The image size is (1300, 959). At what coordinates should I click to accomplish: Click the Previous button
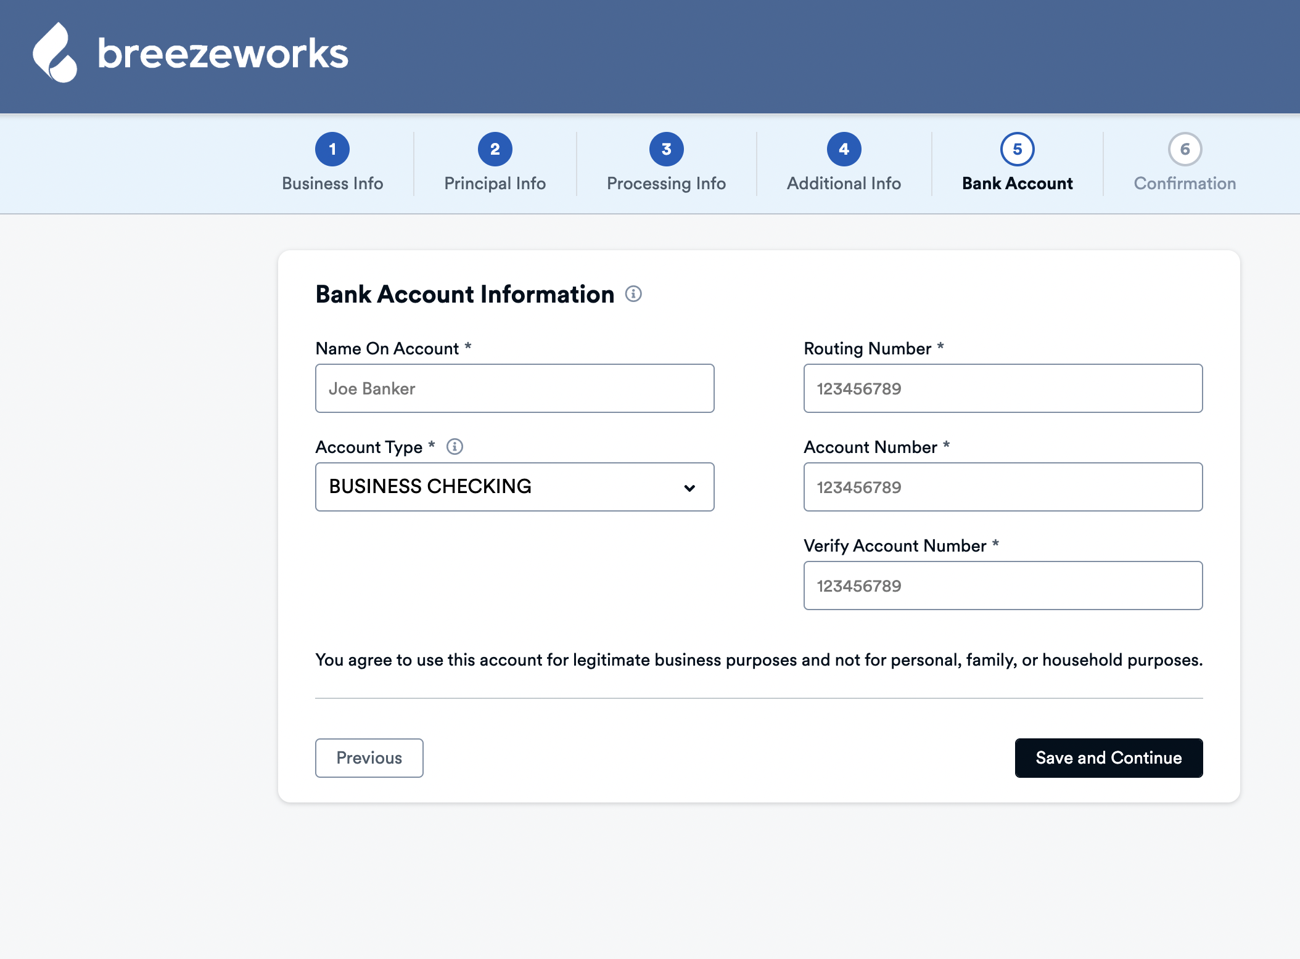tap(369, 758)
